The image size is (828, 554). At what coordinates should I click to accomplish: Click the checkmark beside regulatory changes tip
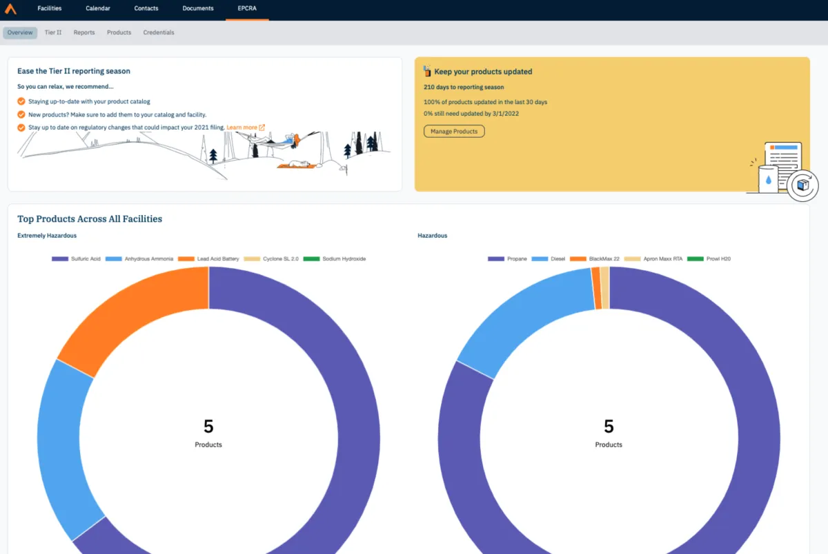coord(21,127)
